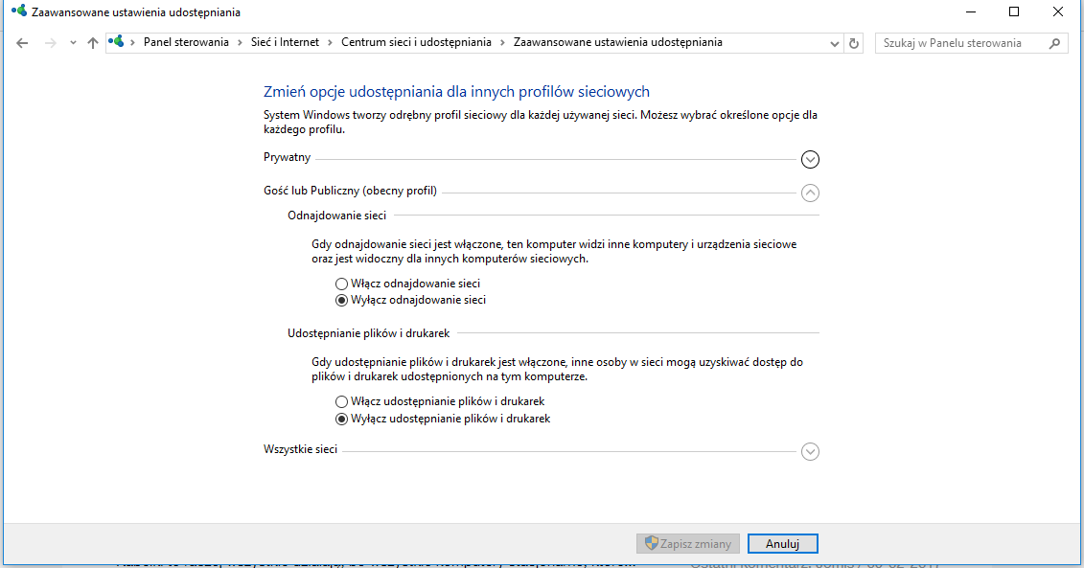Collapse the 'Gość lub Publiczny' profile section
Viewport: 1084px width, 568px height.
click(810, 193)
